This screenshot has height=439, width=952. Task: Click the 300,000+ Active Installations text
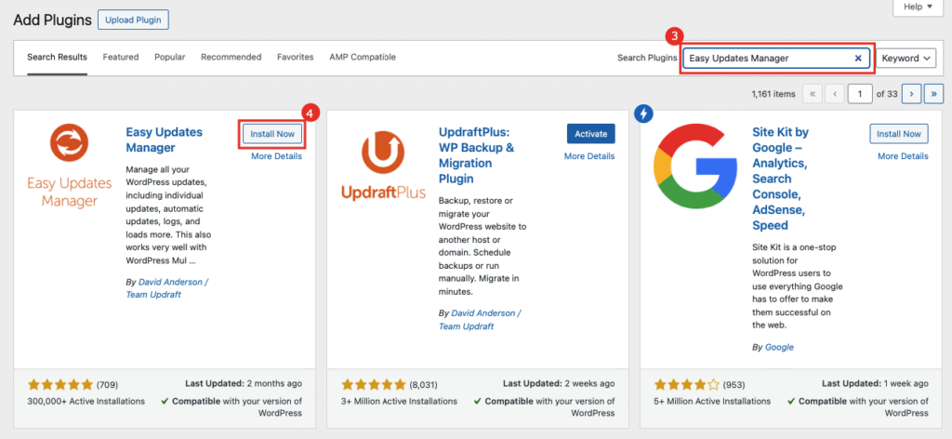click(x=86, y=402)
